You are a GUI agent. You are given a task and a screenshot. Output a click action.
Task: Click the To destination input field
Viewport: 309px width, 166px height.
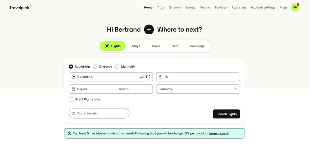pyautogui.click(x=201, y=77)
